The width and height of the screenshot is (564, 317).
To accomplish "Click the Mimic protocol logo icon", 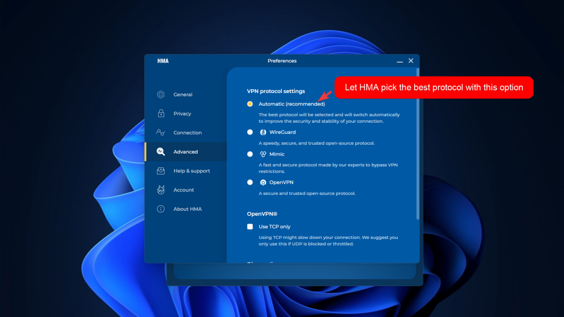I will [x=263, y=154].
